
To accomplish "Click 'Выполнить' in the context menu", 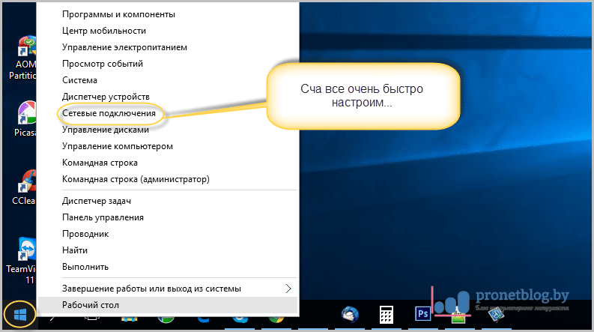I will [x=85, y=266].
